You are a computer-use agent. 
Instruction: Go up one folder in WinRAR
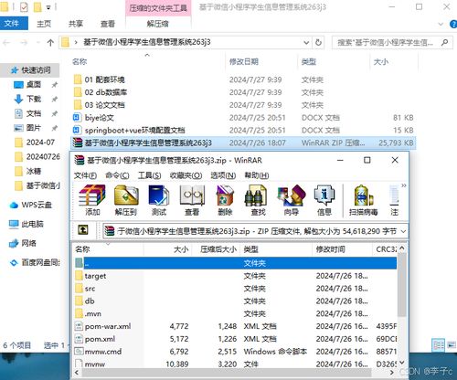click(83, 230)
